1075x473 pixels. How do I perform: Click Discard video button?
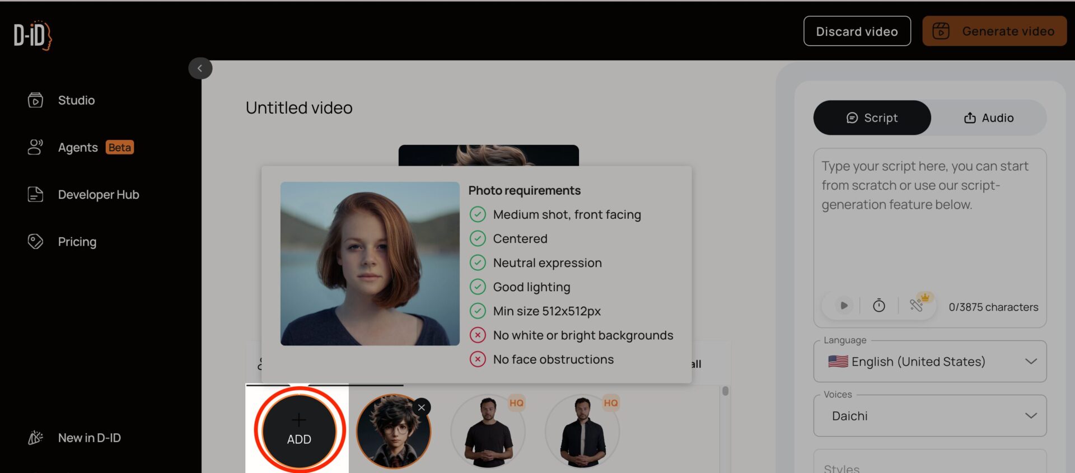pyautogui.click(x=857, y=31)
